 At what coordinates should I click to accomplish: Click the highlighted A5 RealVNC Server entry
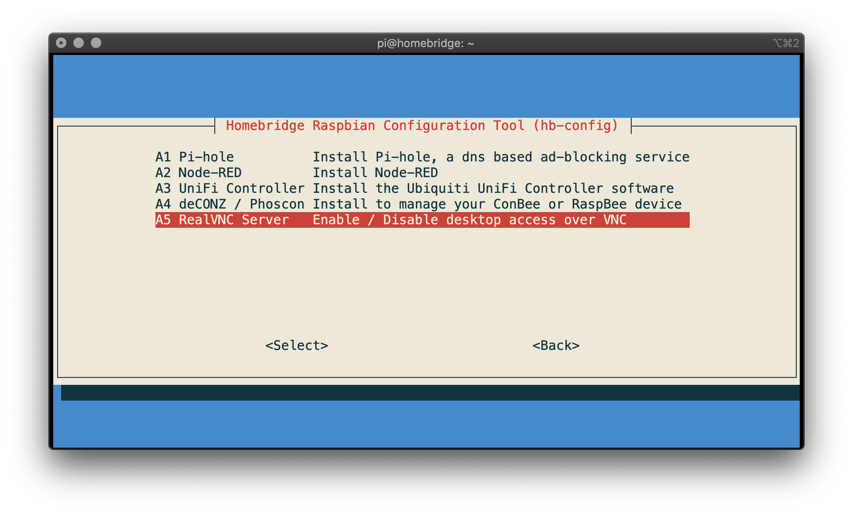(x=422, y=220)
